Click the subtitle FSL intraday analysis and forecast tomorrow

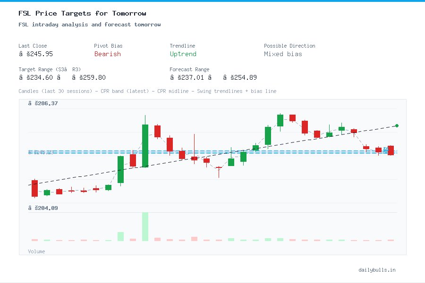tap(89, 25)
